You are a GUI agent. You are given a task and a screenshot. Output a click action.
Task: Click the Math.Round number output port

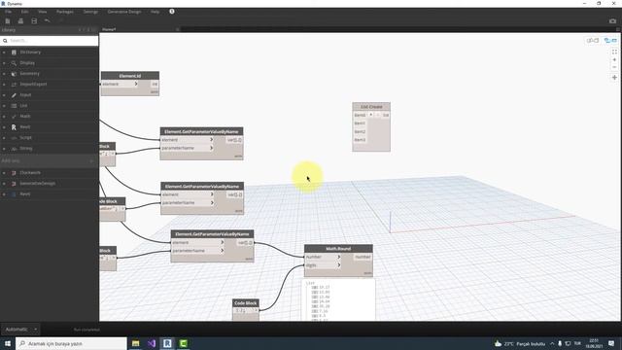click(363, 257)
